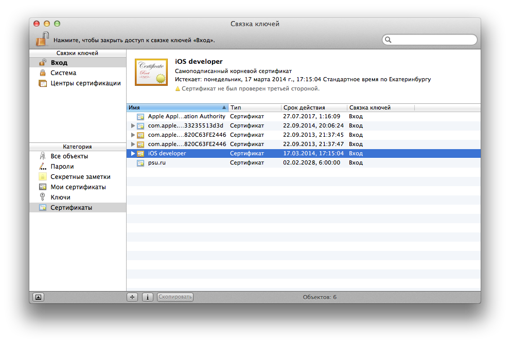Click the Объектов: 6 status text

(x=320, y=297)
